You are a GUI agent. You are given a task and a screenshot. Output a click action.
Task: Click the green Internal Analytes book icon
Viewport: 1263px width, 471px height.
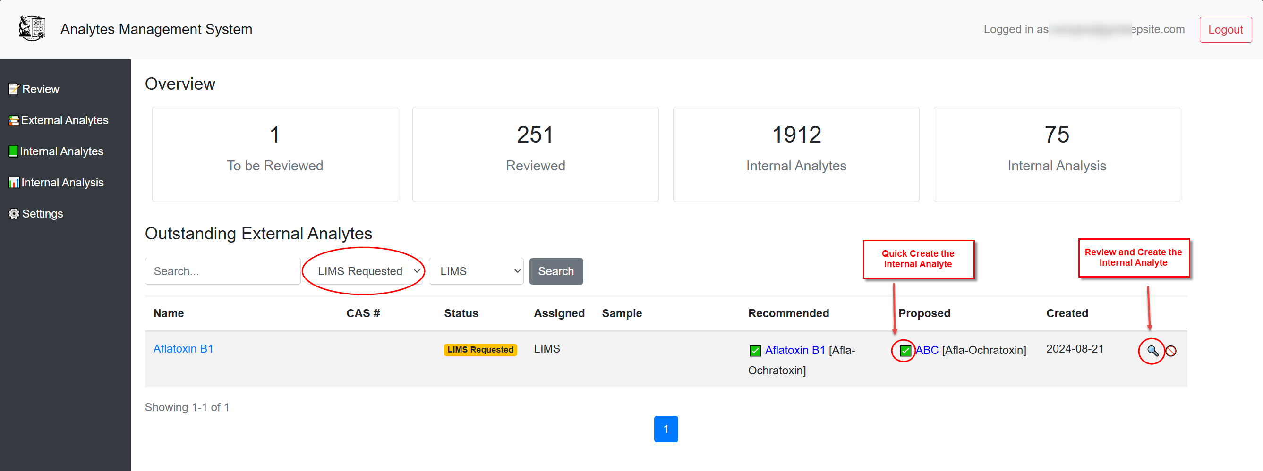13,151
